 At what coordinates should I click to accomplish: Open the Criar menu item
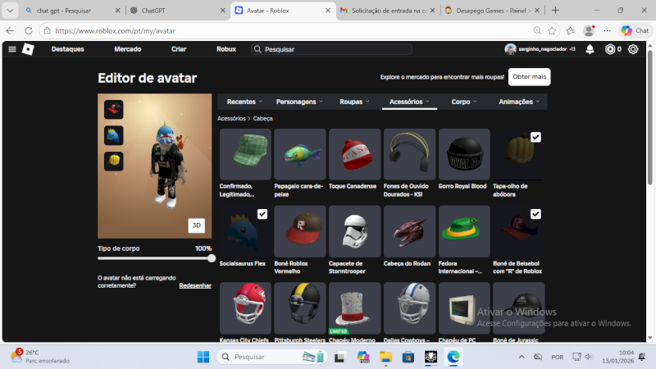coord(179,49)
